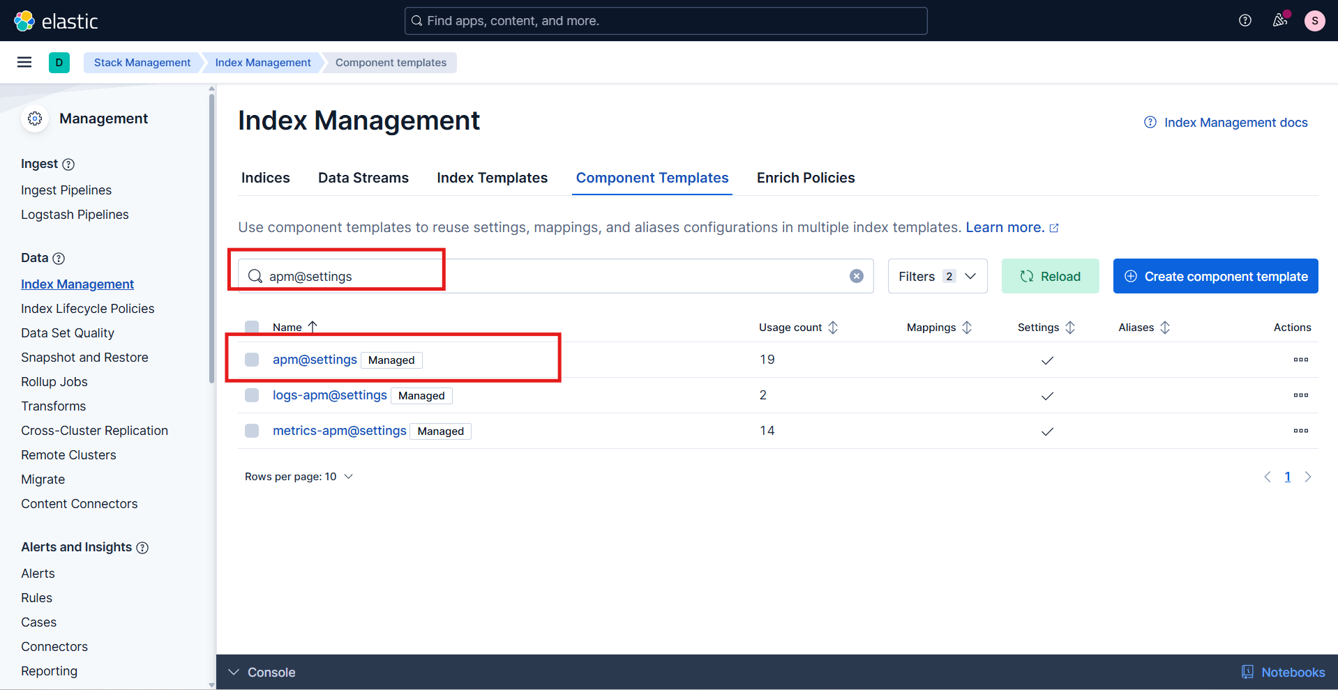
Task: Click the Management gear icon in the sidebar
Action: 34,118
